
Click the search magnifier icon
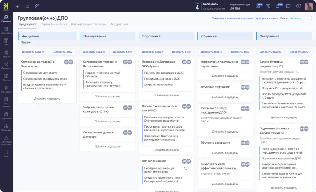tap(27, 7)
